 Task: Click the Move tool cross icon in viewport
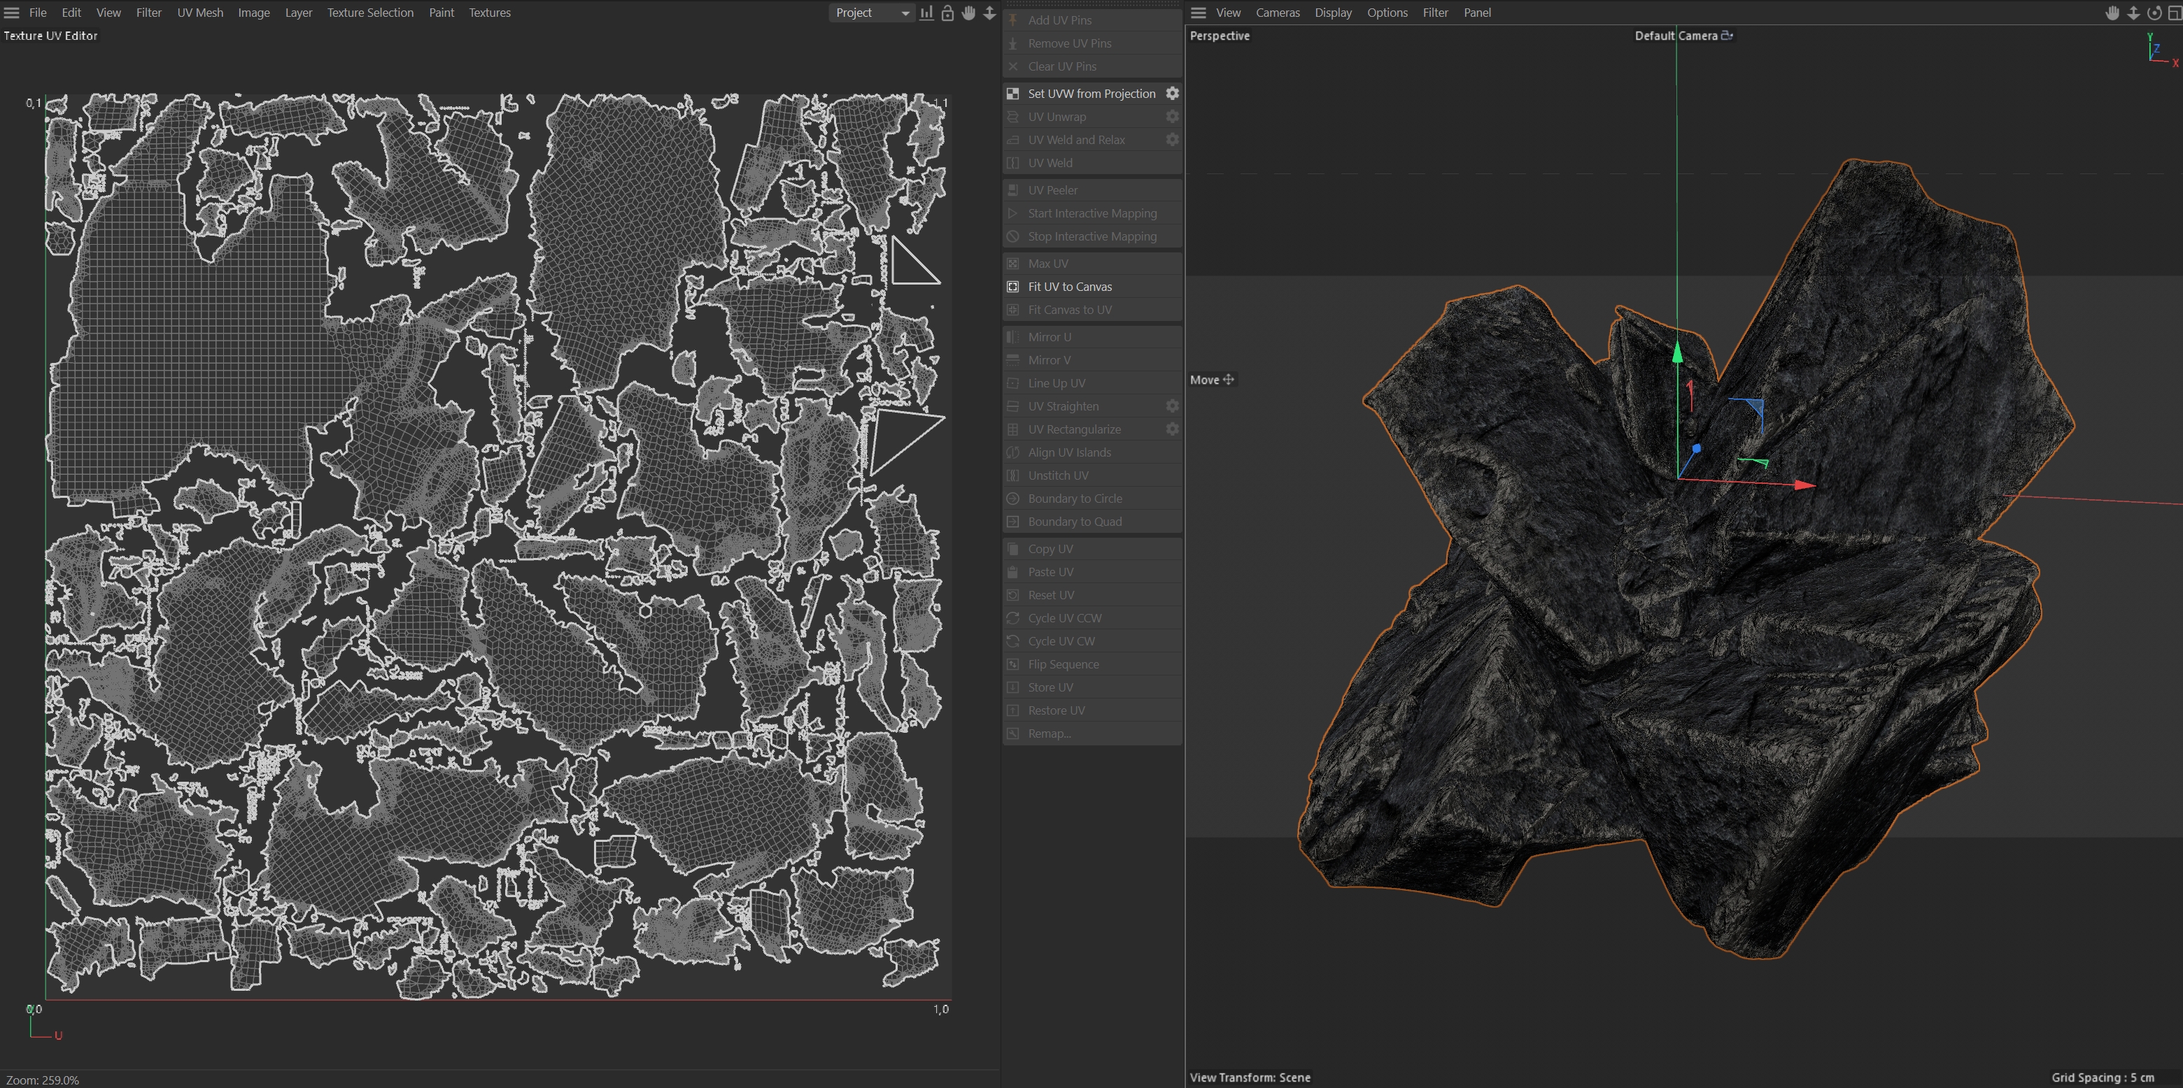(x=1228, y=379)
